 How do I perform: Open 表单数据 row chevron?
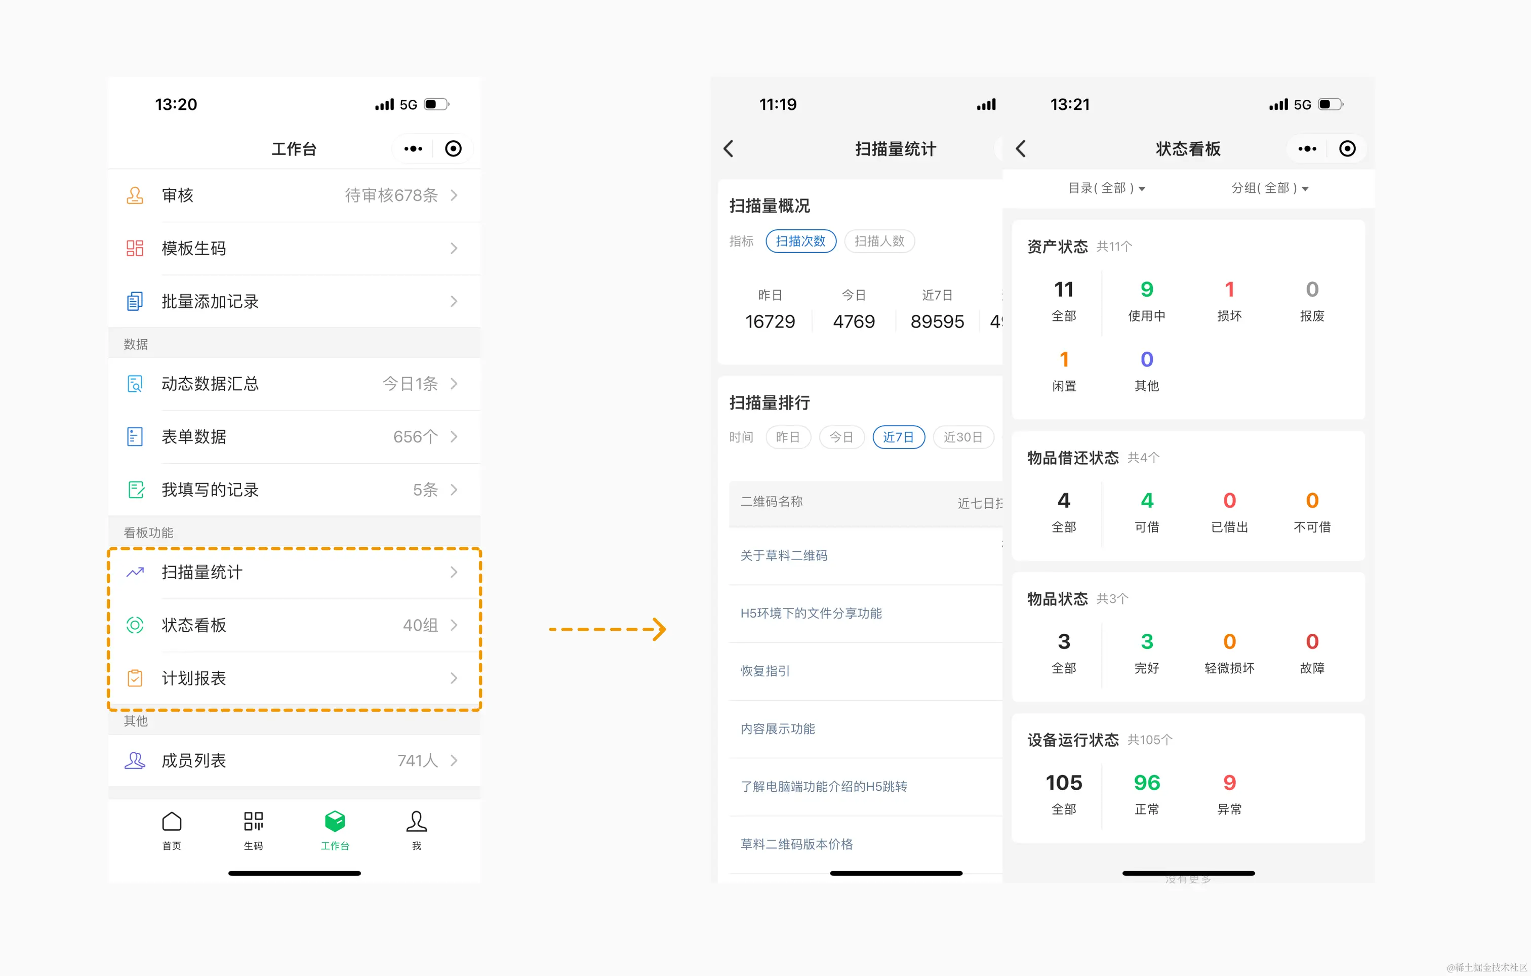[x=454, y=437]
